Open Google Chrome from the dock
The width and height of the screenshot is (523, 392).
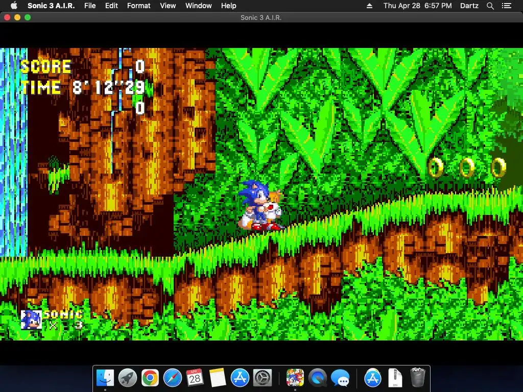(x=150, y=378)
